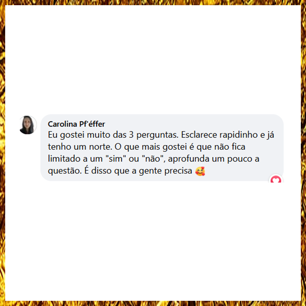This screenshot has height=306, width=306.
Task: Click the word "perguntas" in the comment
Action: pos(157,135)
